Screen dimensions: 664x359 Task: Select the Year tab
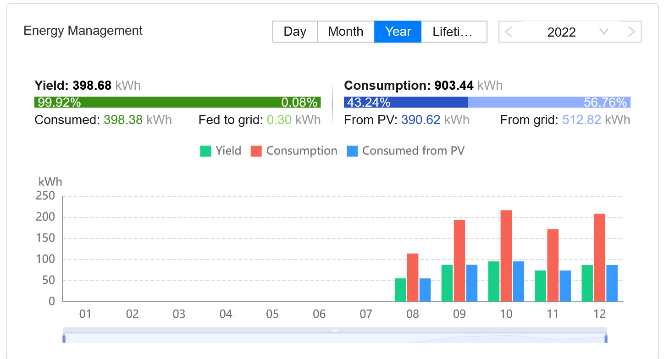398,32
